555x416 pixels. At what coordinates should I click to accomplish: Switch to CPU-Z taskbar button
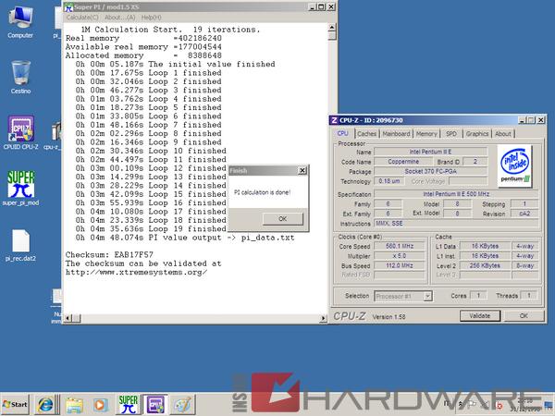[155, 404]
